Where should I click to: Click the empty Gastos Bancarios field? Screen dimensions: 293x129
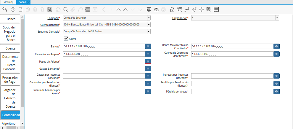[x=104, y=69]
